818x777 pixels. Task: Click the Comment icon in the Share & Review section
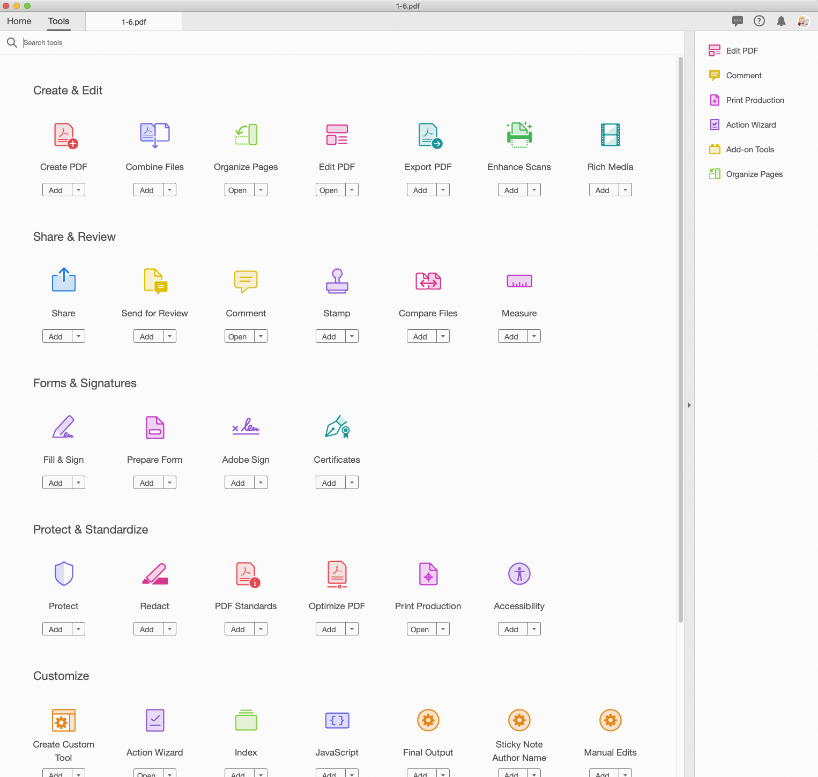(246, 282)
